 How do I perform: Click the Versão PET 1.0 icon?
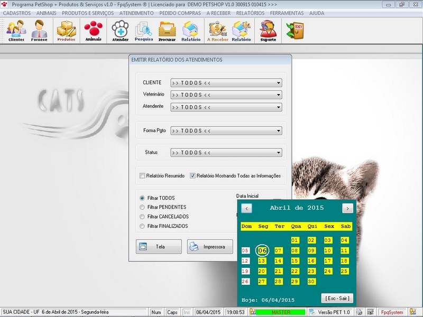tap(312, 312)
